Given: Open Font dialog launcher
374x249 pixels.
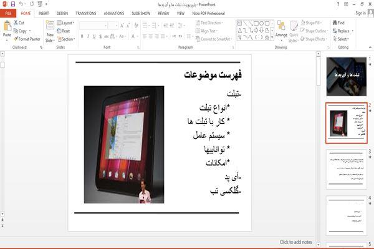Looking at the screenshot, I should click(x=138, y=47).
